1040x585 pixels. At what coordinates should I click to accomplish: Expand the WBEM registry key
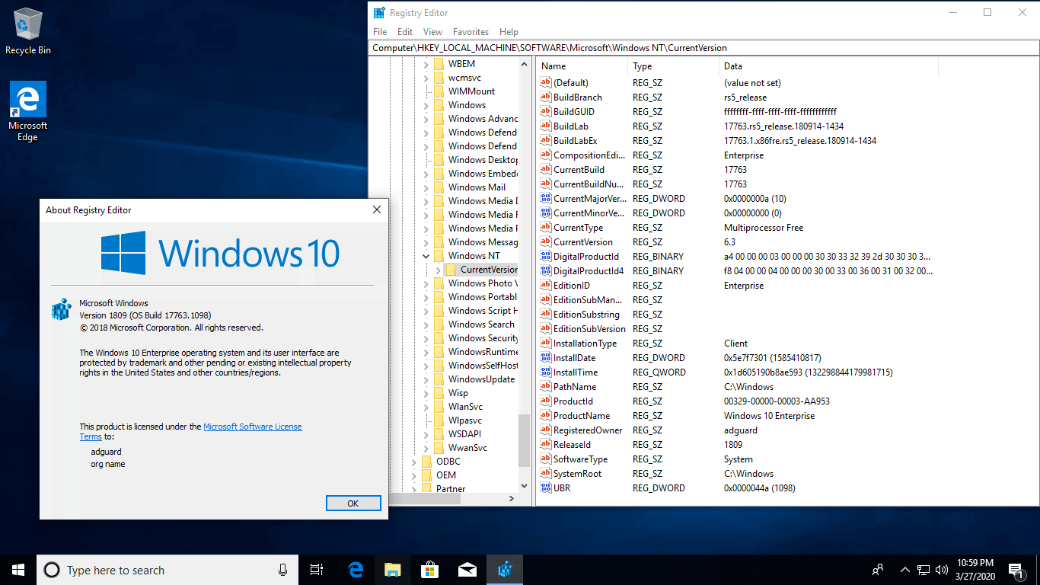[426, 64]
